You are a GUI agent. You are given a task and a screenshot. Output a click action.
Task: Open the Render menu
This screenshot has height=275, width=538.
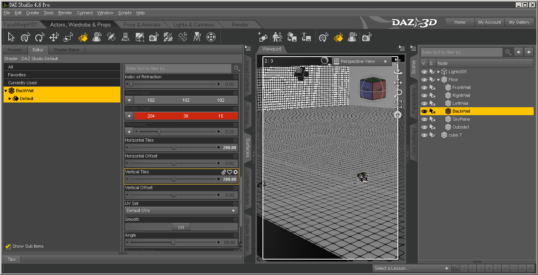[65, 13]
